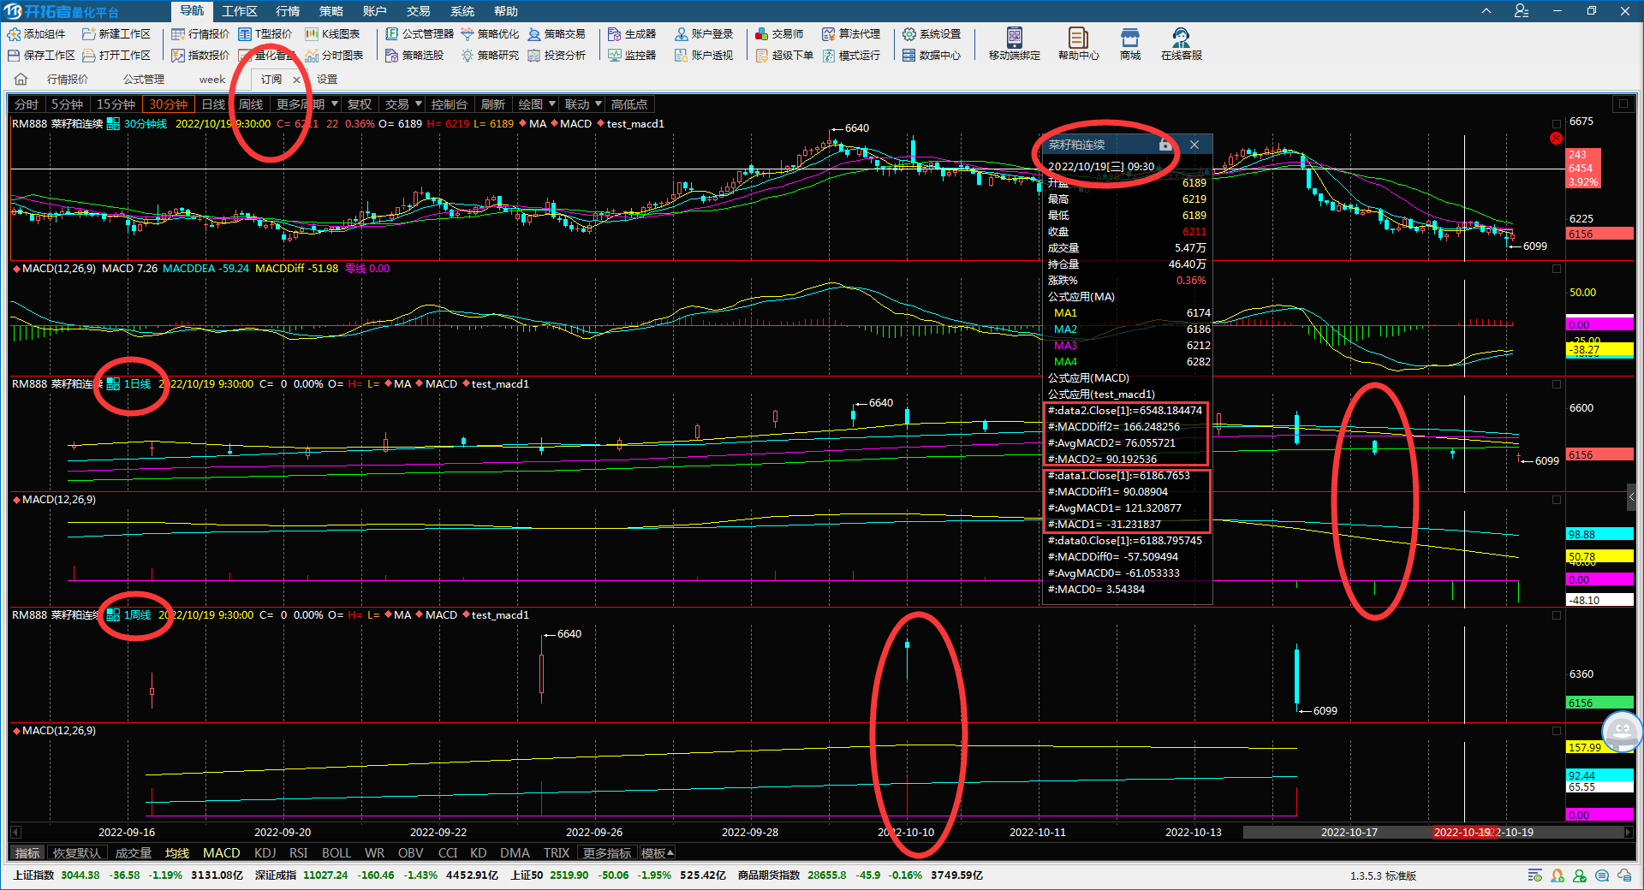Viewport: 1644px width, 890px height.
Task: Switch to the week tab
Action: [x=212, y=80]
